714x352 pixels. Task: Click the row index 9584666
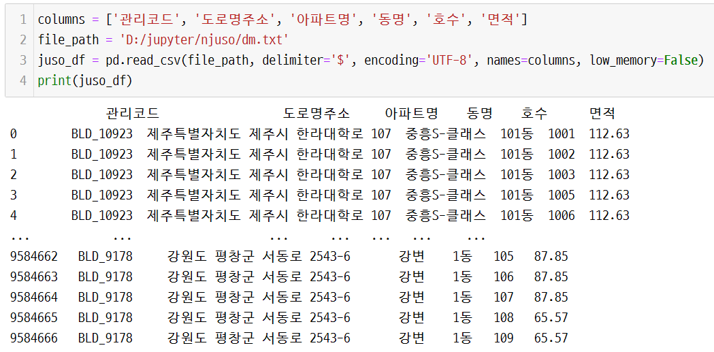pyautogui.click(x=34, y=338)
